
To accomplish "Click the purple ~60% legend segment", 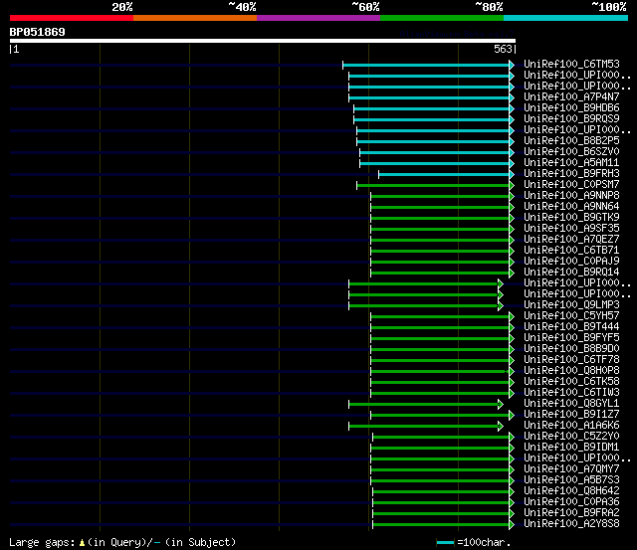I will 318,18.
